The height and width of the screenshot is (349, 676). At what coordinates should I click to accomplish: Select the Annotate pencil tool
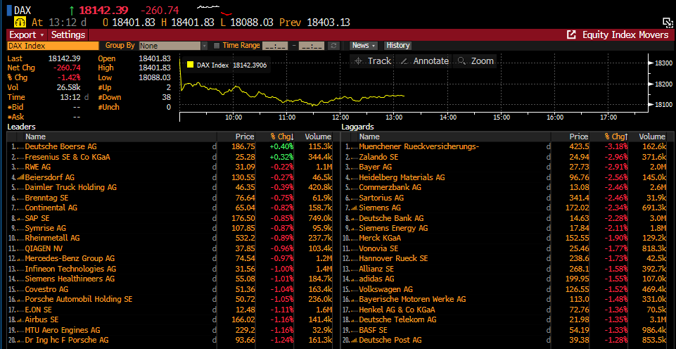(x=404, y=61)
